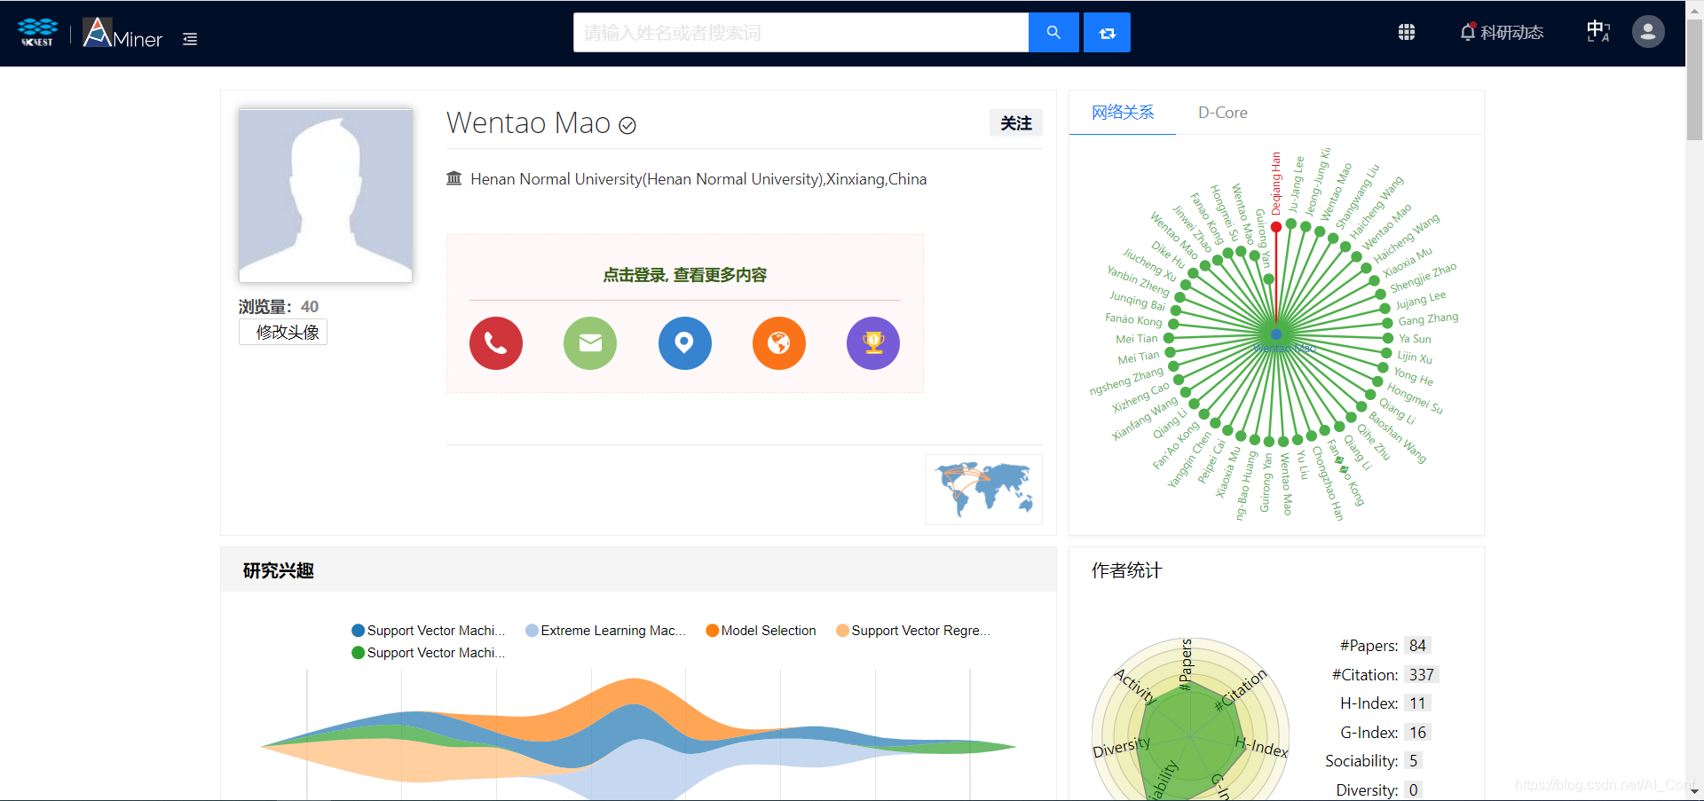Click the #Citation value 337
Viewport: 1704px width, 801px height.
(x=1421, y=675)
